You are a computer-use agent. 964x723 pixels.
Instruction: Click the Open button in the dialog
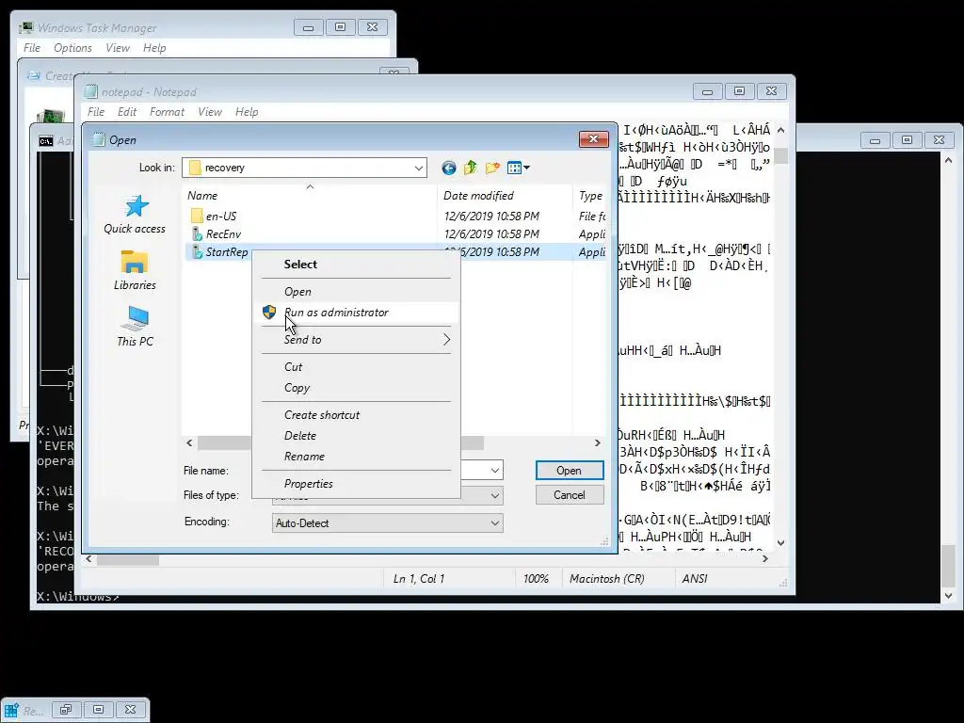[570, 471]
